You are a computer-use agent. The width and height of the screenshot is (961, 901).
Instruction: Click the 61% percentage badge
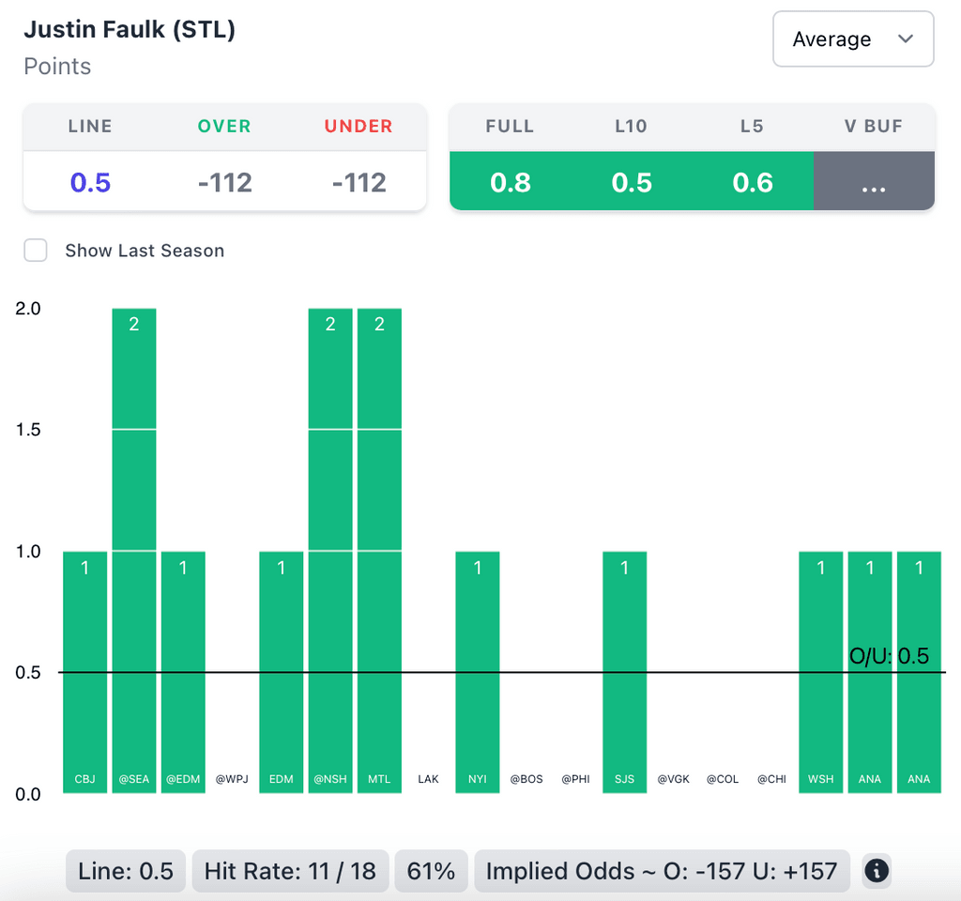431,871
